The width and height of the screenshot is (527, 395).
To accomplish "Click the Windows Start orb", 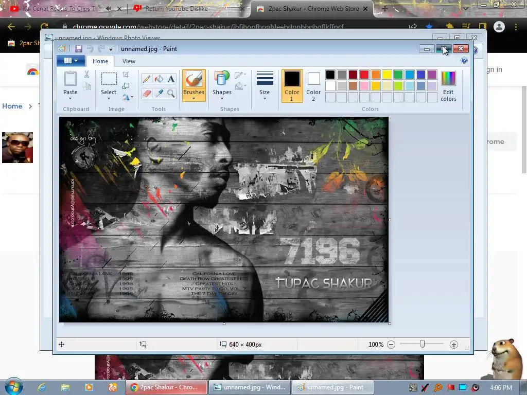I will click(x=13, y=387).
